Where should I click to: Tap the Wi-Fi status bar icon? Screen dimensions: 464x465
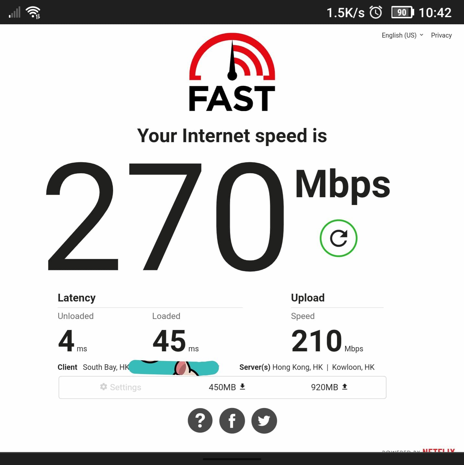click(x=33, y=12)
